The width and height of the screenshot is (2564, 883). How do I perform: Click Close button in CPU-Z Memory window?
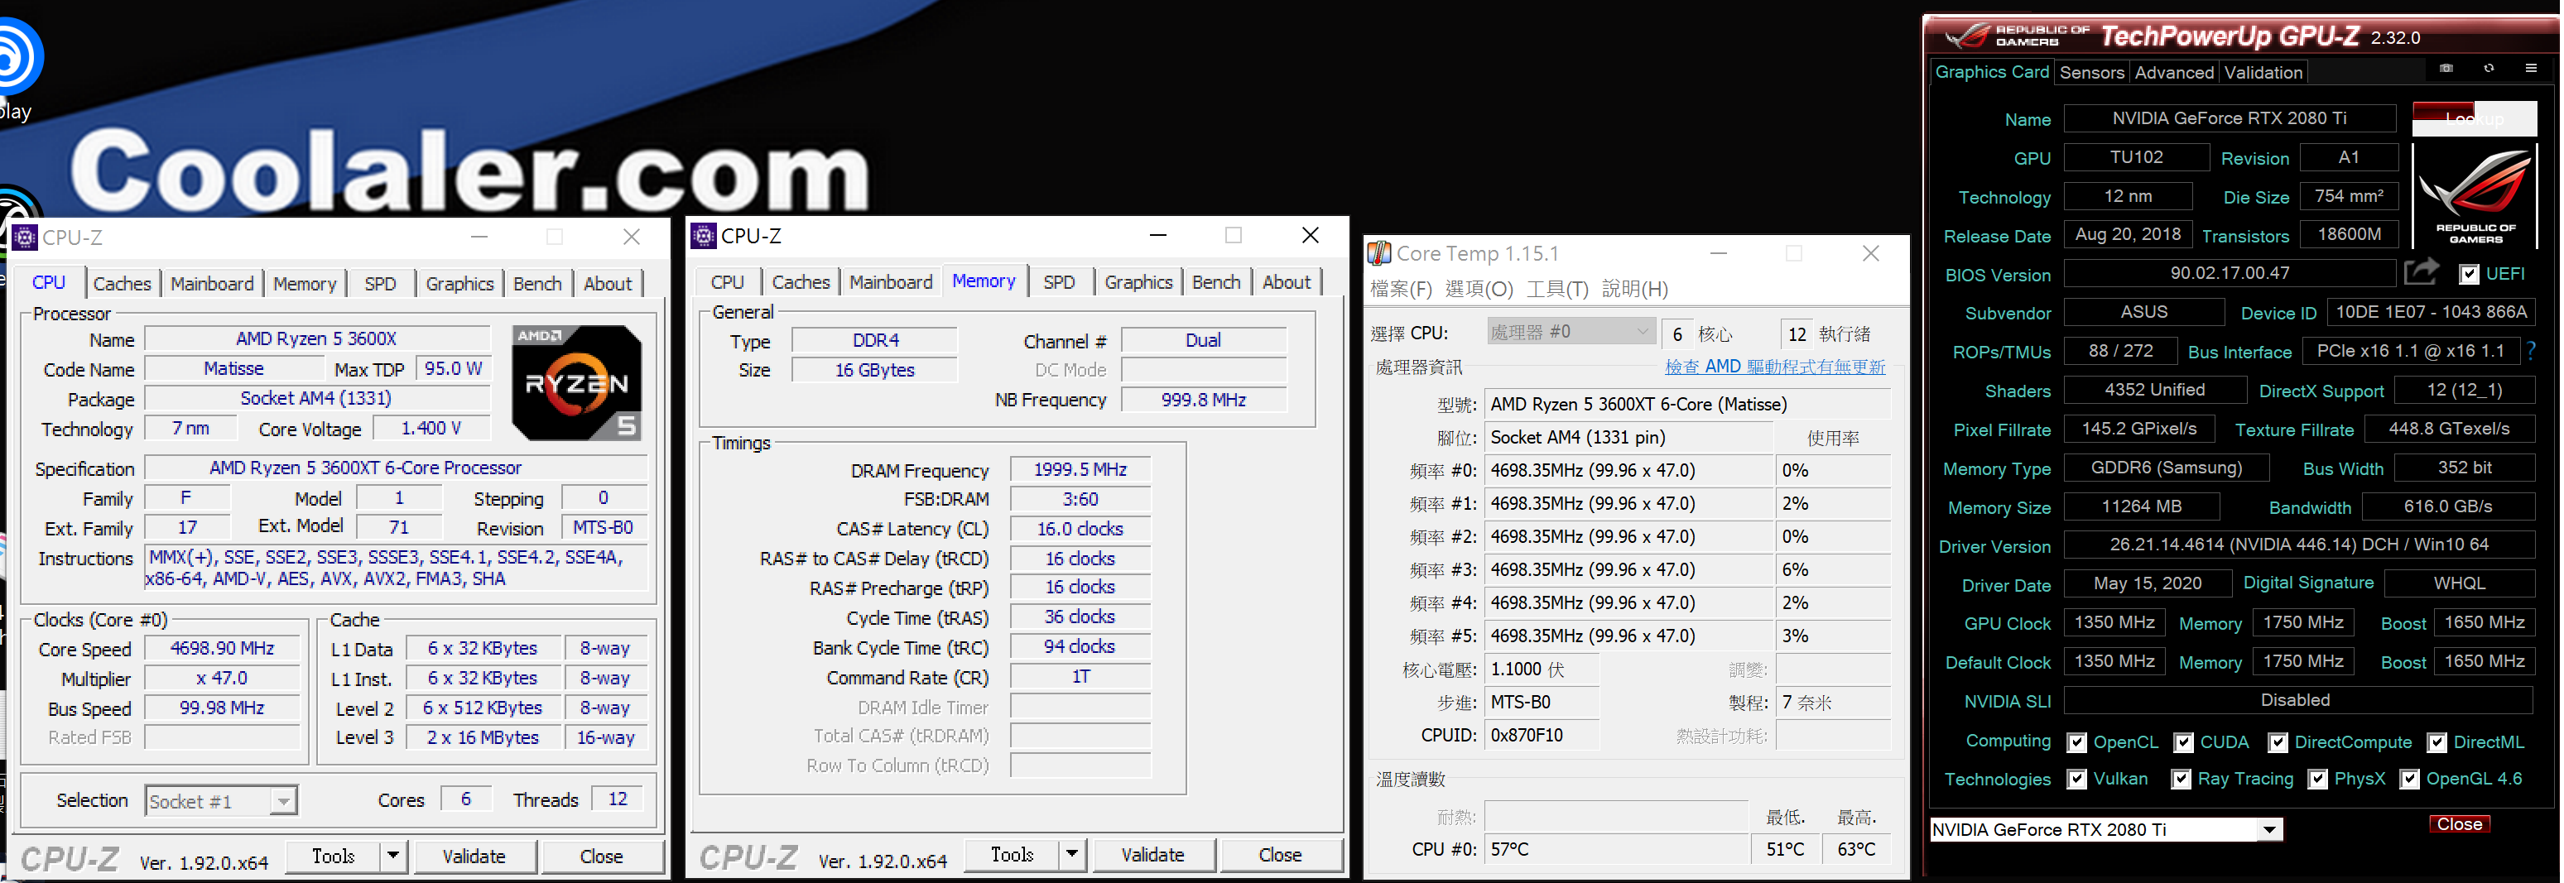point(1280,854)
